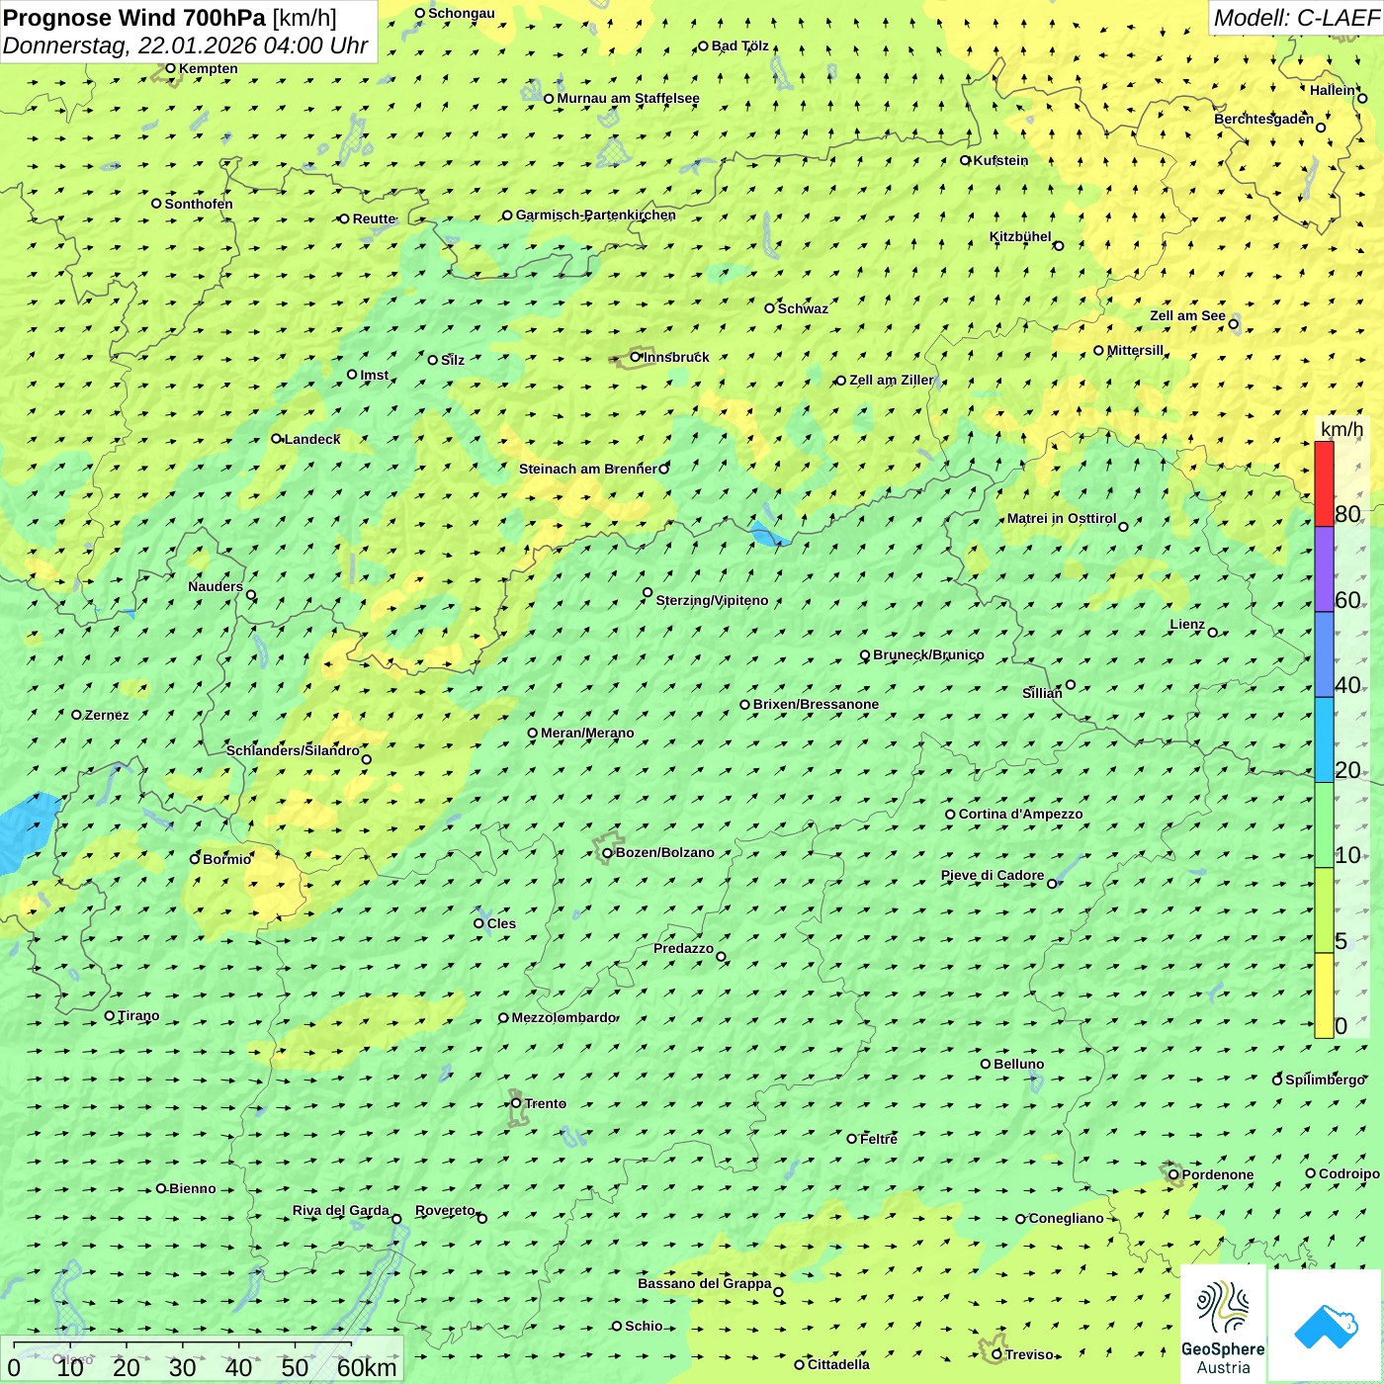Click the Schongau label
Viewport: 1384px width, 1384px height.
461,13
